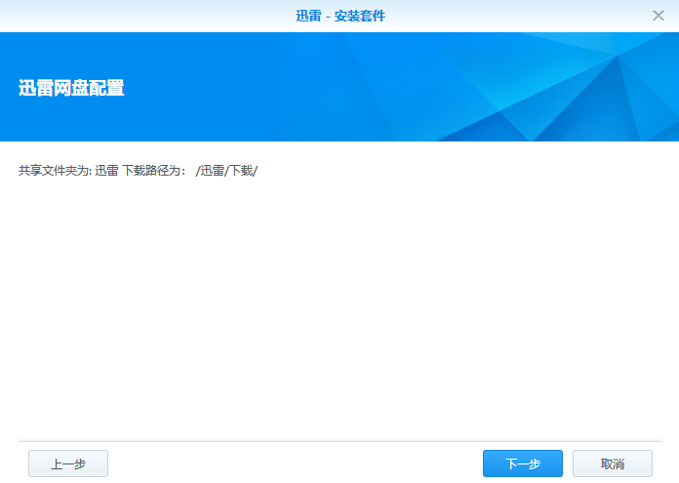
Task: Click the 迅雷网盘配置 heading
Action: 71,88
